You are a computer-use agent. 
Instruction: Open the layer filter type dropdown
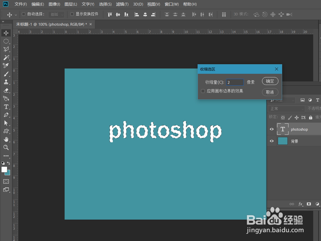click(282, 100)
